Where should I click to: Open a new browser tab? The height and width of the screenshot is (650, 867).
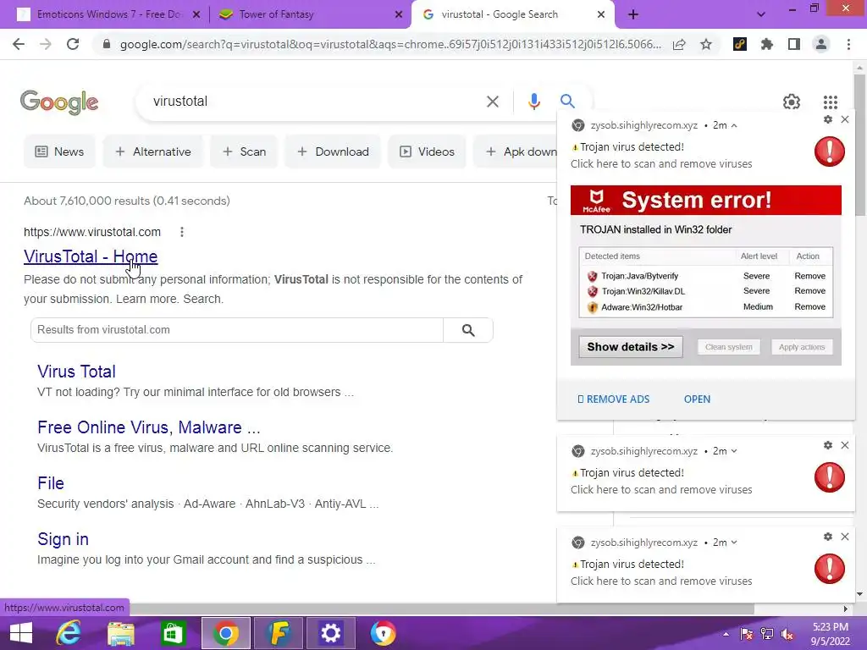[x=633, y=15]
